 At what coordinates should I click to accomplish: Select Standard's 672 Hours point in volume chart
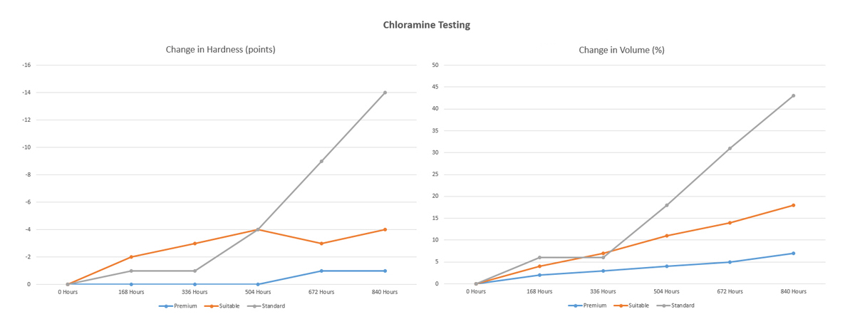pos(730,148)
